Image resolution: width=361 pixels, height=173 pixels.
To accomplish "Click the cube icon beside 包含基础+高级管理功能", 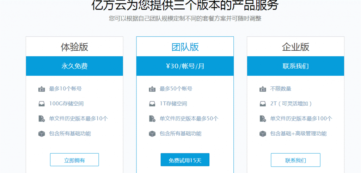I will tap(263, 134).
